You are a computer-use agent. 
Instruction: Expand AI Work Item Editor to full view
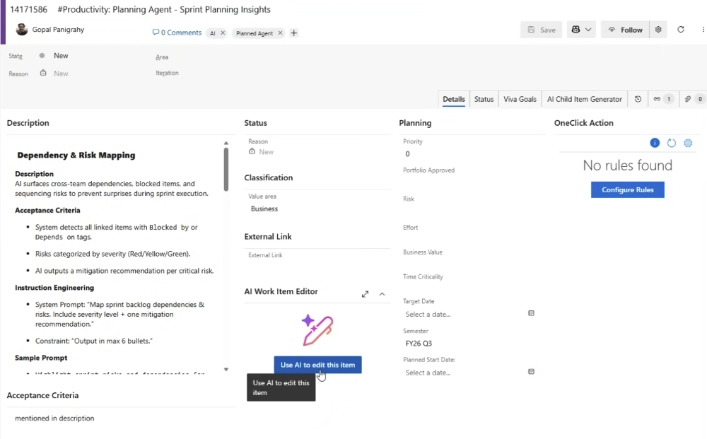coord(365,293)
